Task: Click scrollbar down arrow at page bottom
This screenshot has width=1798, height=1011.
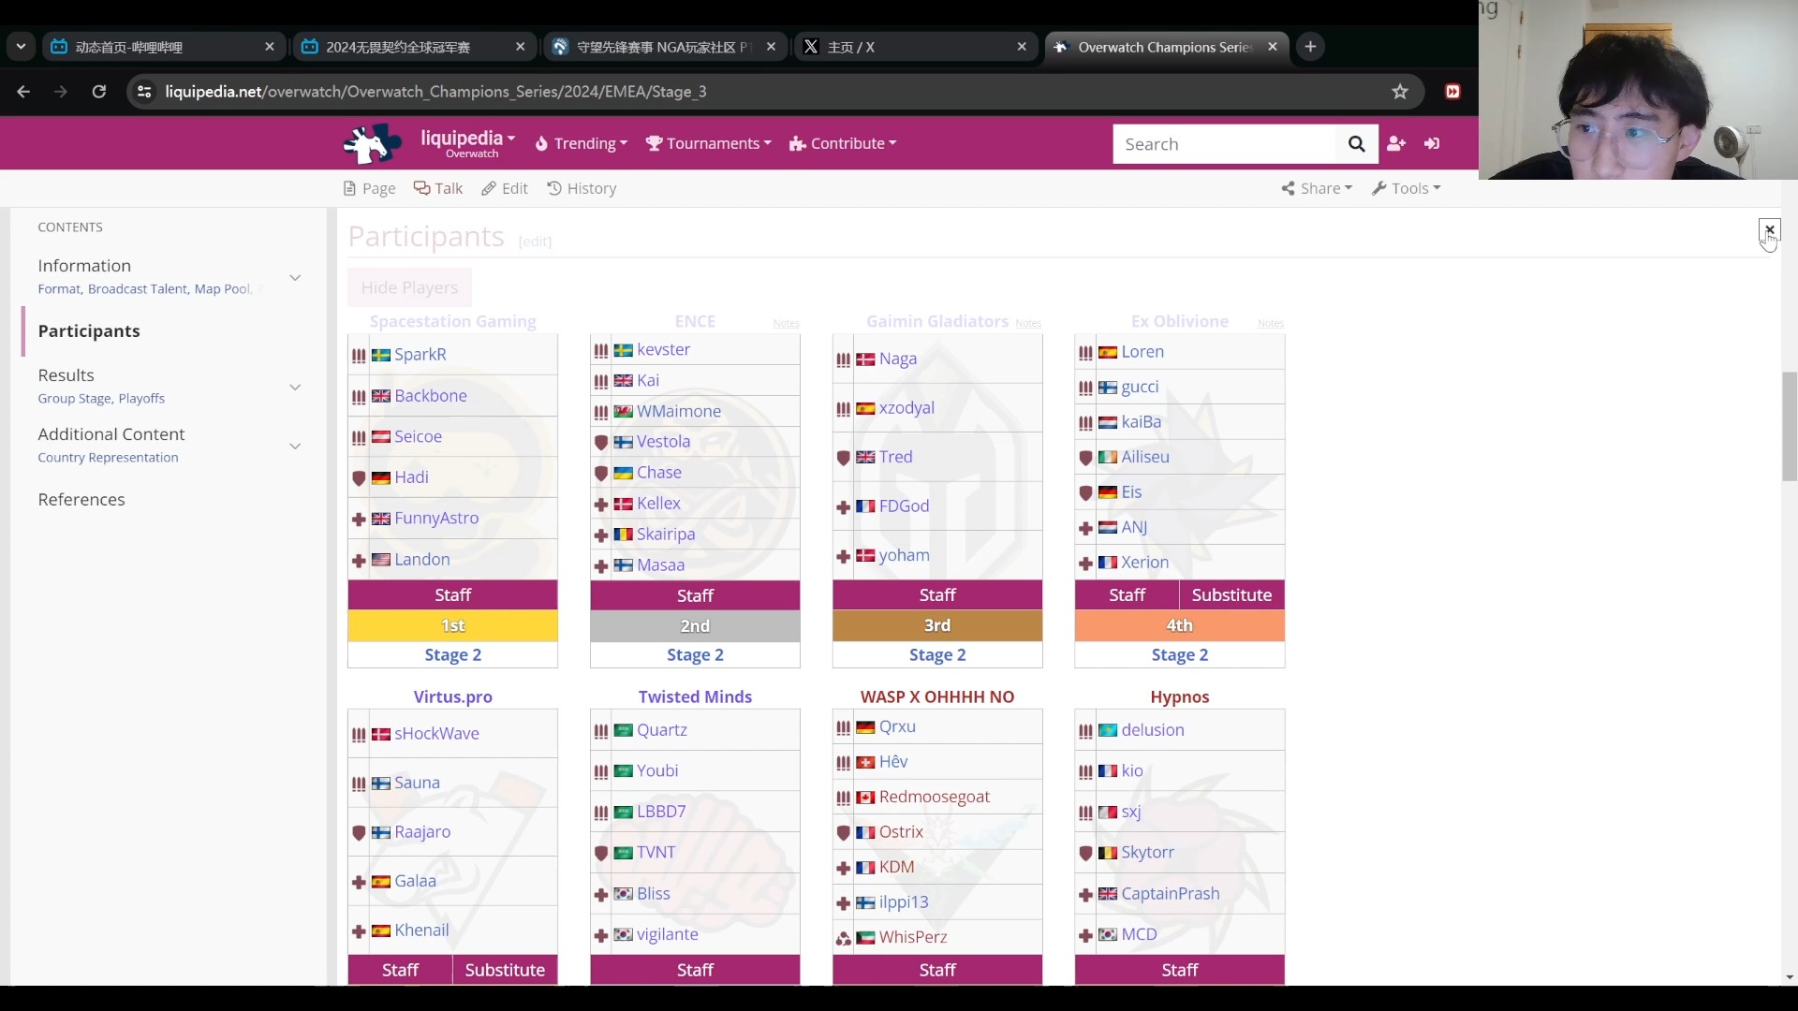Action: point(1790,977)
